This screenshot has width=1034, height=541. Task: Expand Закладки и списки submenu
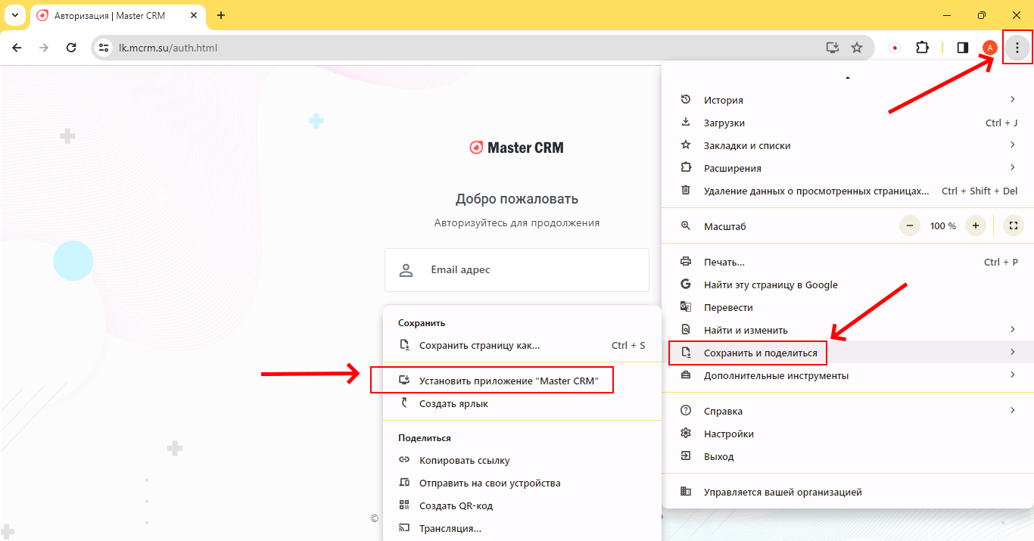pos(840,145)
